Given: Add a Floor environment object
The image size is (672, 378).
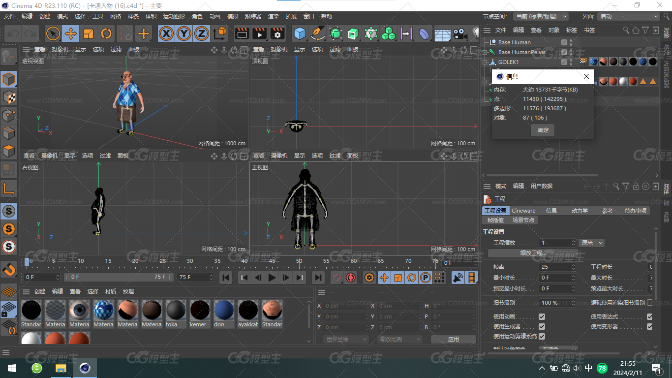Looking at the screenshot, I should [442, 33].
